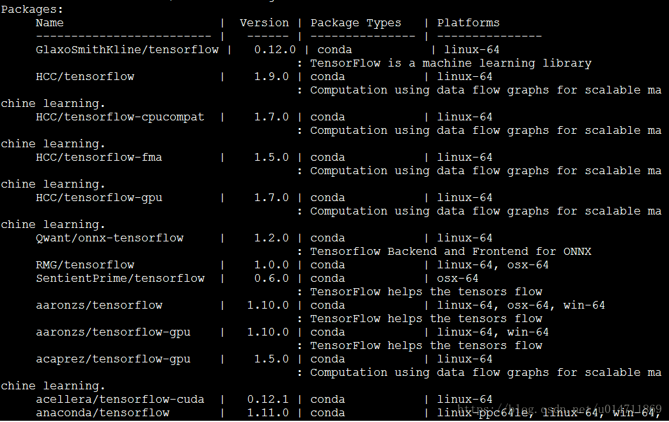Click the 'Packages:' heading text
669x422 pixels.
click(x=32, y=10)
